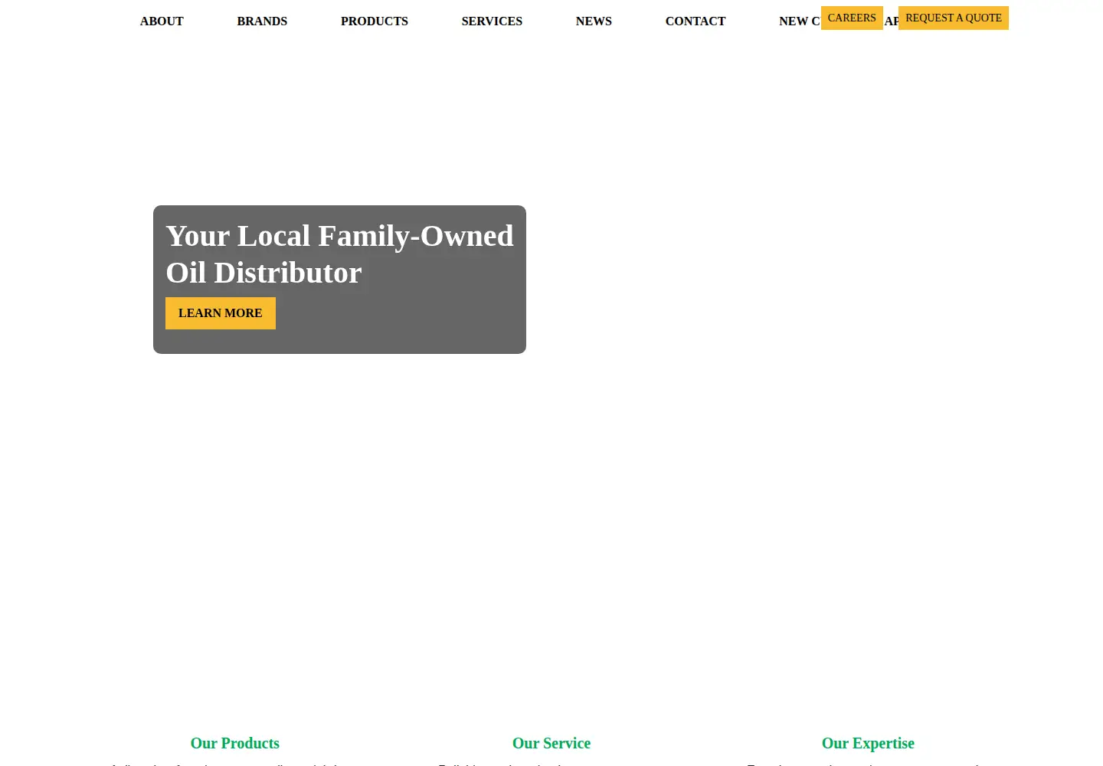Click the CAREERS button
Image resolution: width=1103 pixels, height=766 pixels.
852,18
